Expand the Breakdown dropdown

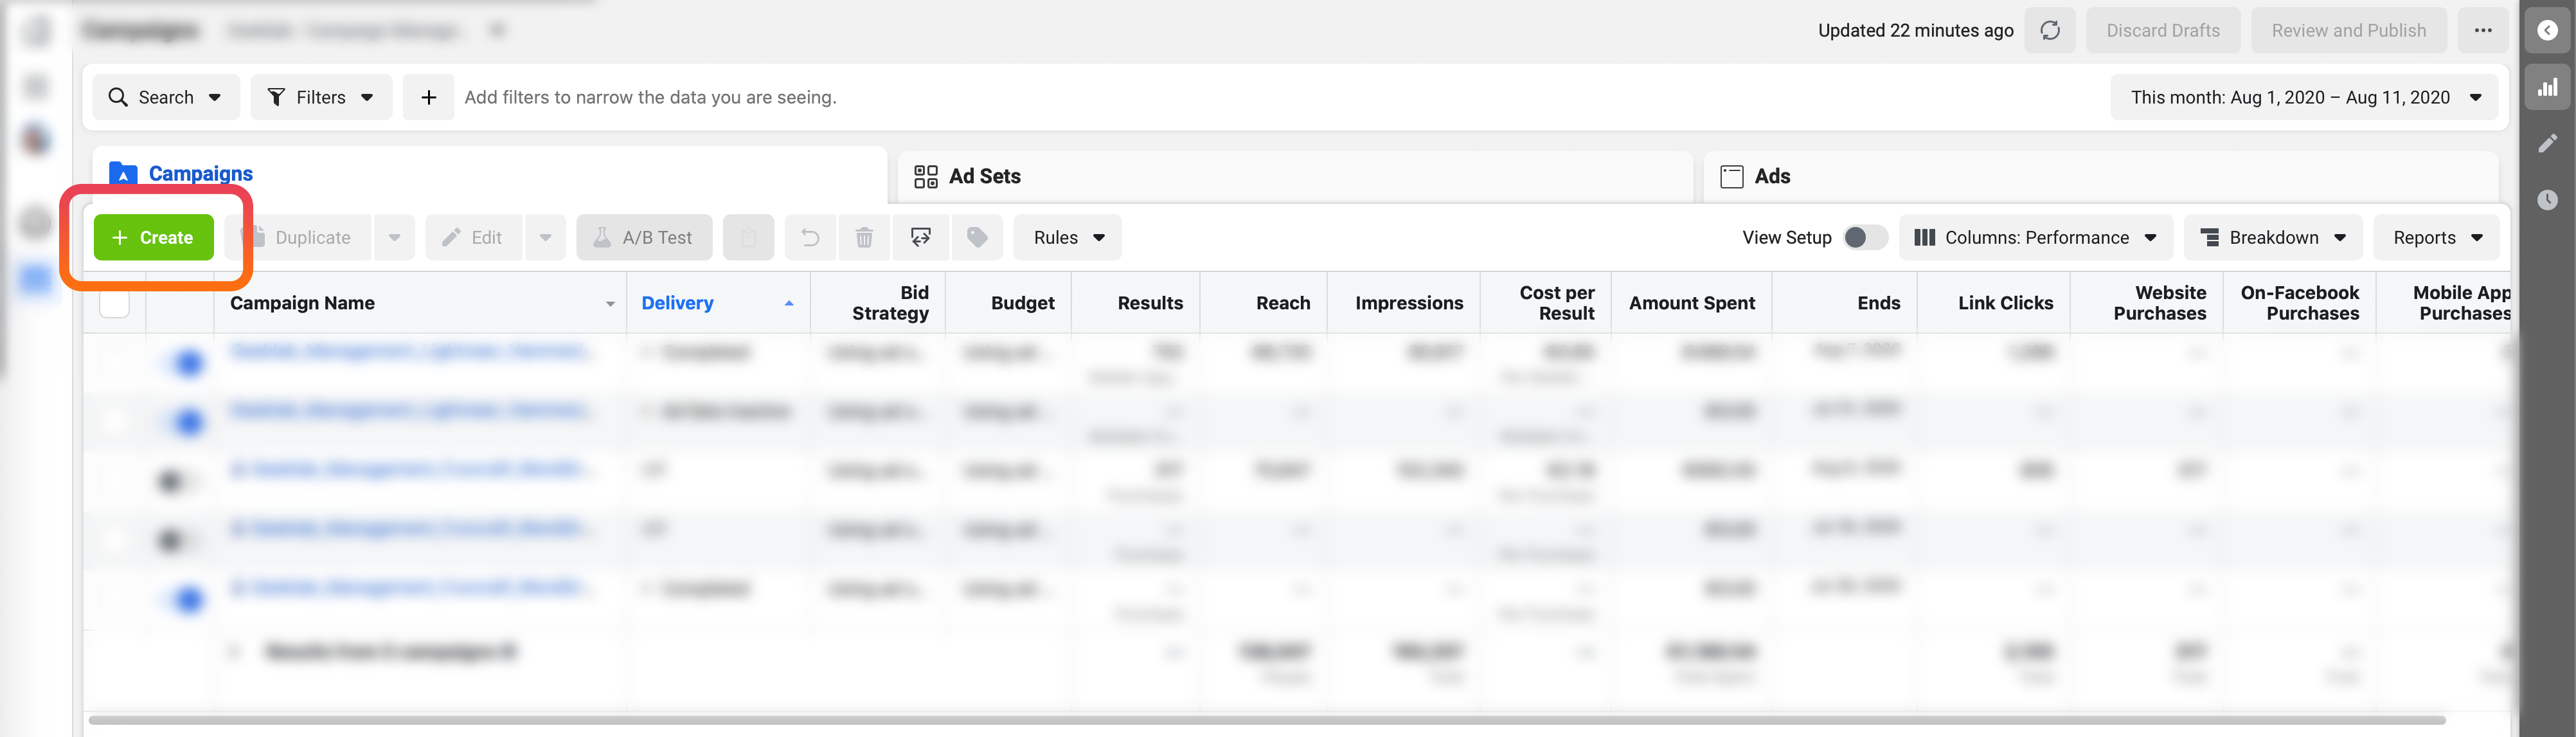pyautogui.click(x=2272, y=238)
